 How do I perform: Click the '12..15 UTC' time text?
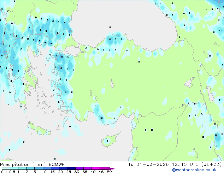coord(185,165)
